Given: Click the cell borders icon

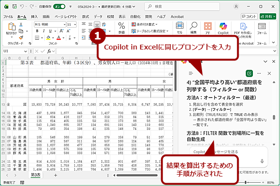Looking at the screenshot, I should point(37,38).
